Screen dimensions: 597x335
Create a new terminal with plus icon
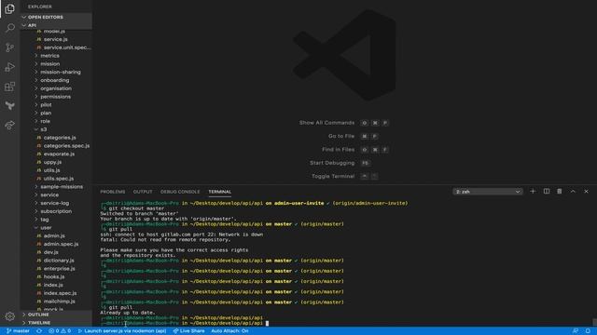pos(533,192)
